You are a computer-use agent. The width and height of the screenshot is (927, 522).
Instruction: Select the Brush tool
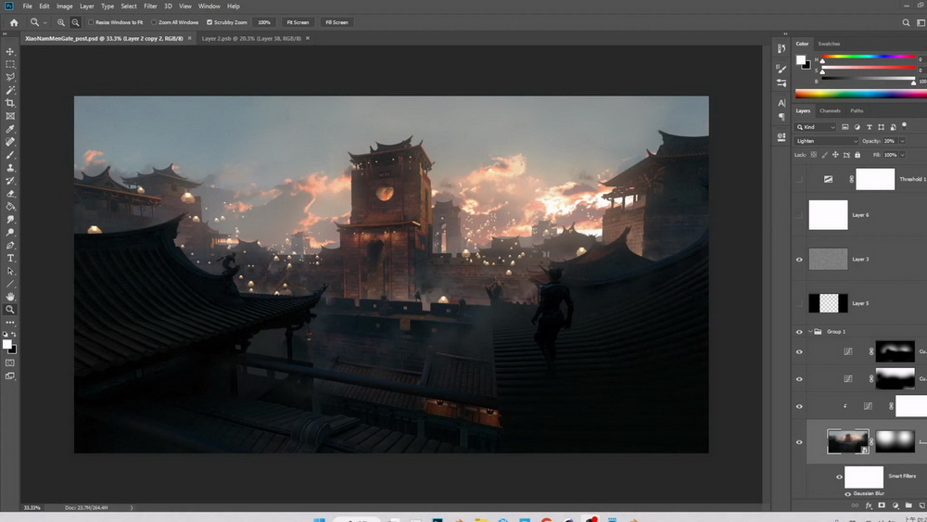tap(10, 156)
